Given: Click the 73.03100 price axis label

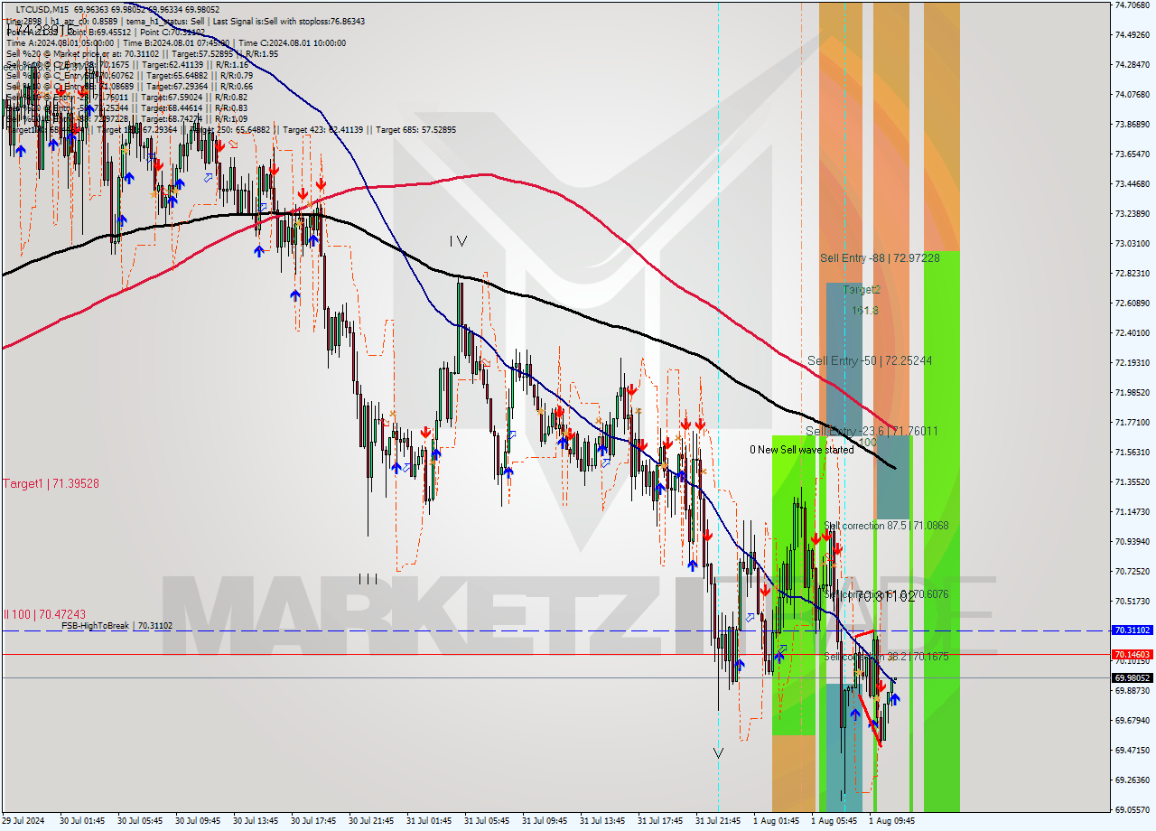Looking at the screenshot, I should pos(1132,243).
